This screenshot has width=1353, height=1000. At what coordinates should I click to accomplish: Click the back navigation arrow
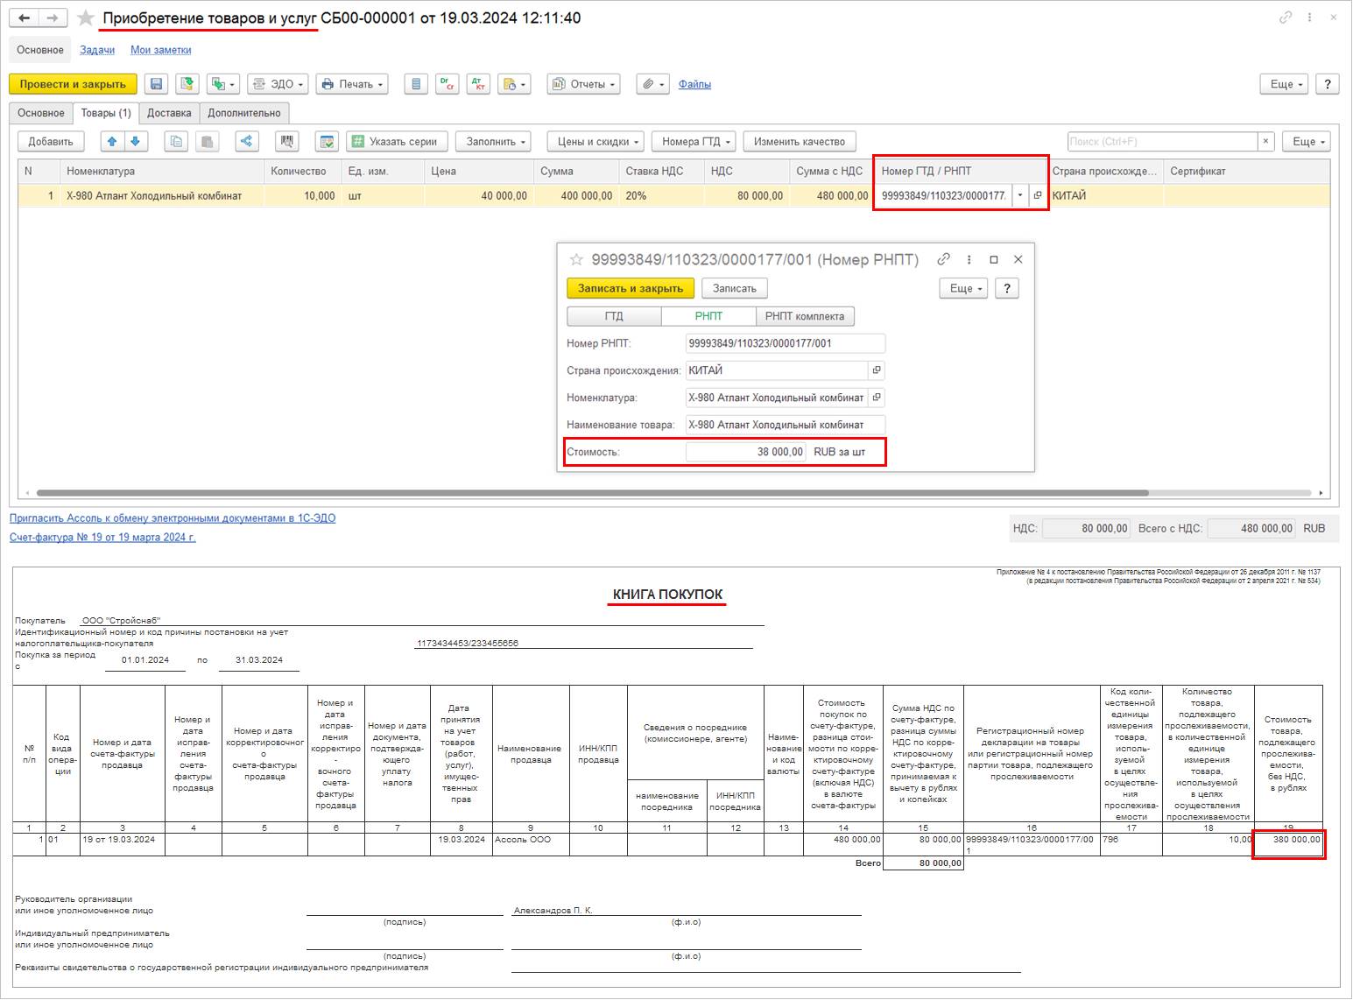[25, 18]
